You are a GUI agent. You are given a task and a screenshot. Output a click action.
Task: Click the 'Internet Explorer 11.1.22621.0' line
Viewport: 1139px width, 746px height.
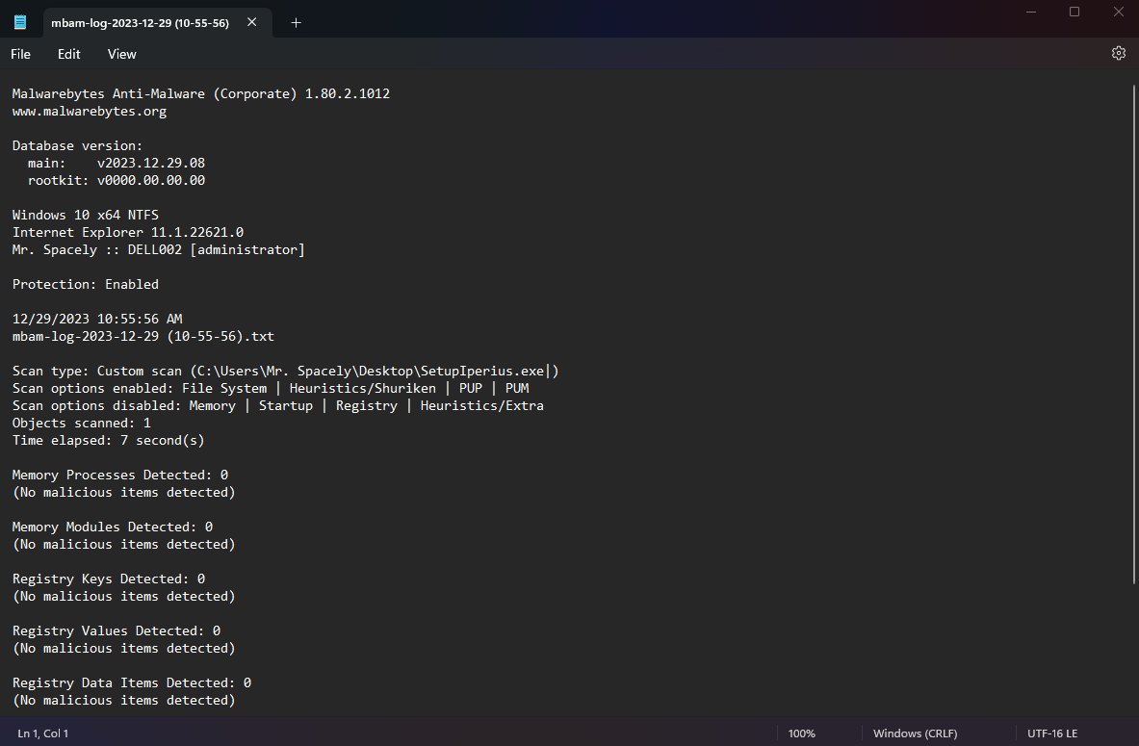[x=128, y=232]
